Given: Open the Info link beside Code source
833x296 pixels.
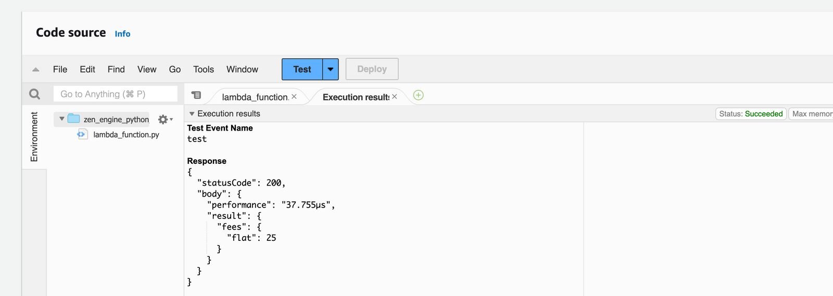Looking at the screenshot, I should (x=122, y=34).
